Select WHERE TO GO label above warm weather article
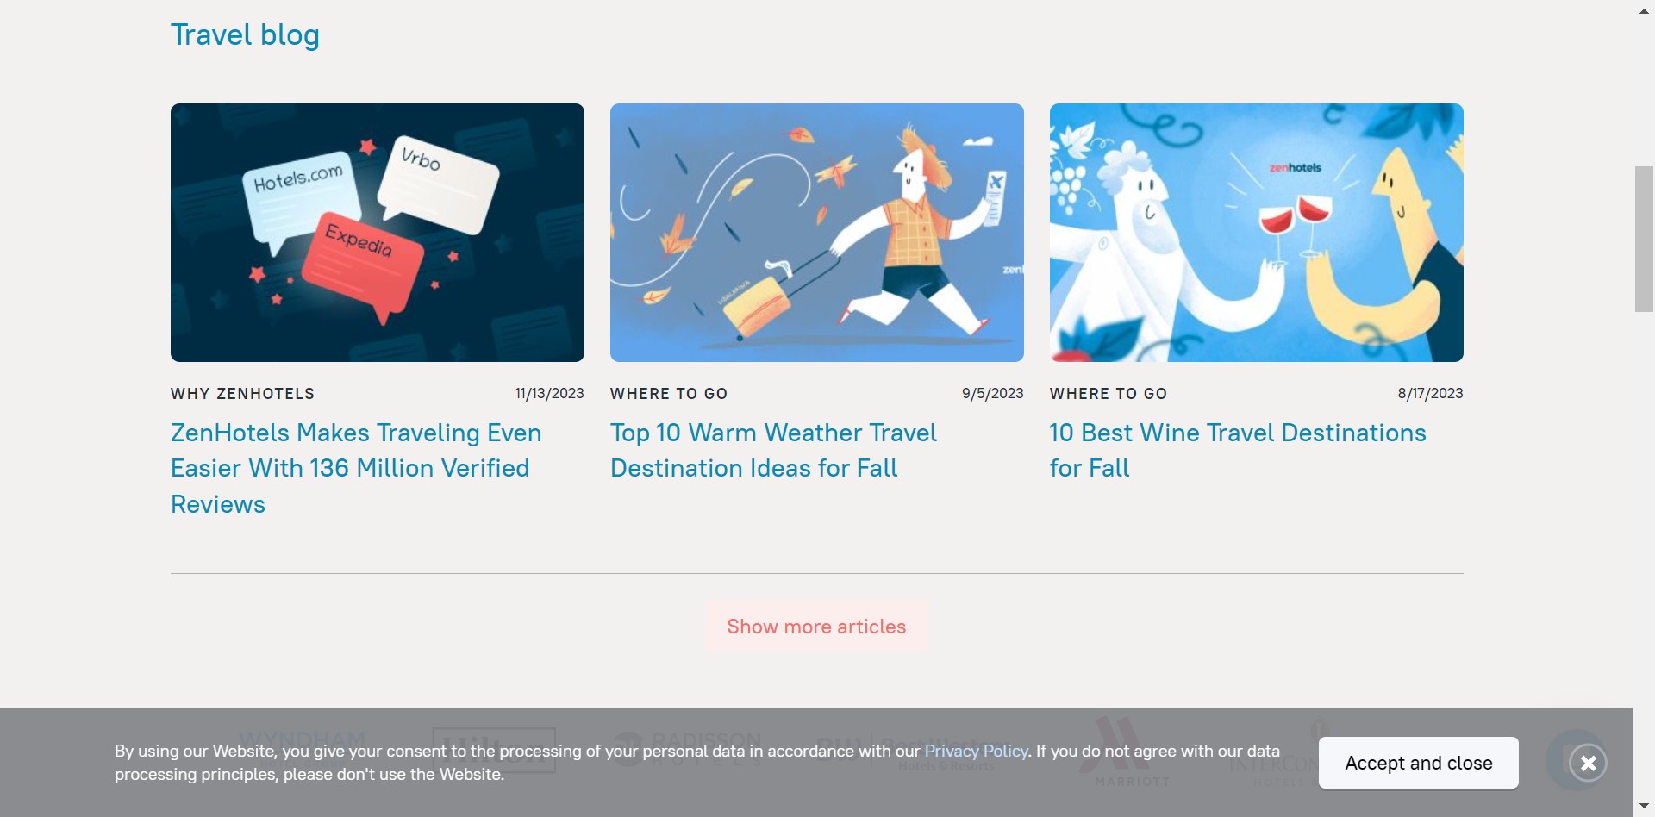Image resolution: width=1655 pixels, height=817 pixels. click(x=669, y=393)
